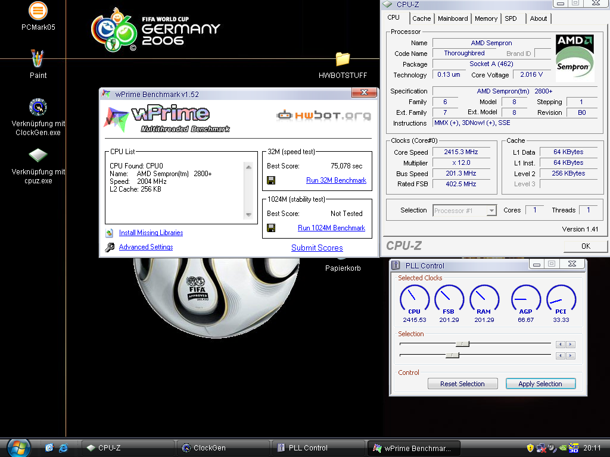Switch to PLL Control taskbar button

(318, 448)
